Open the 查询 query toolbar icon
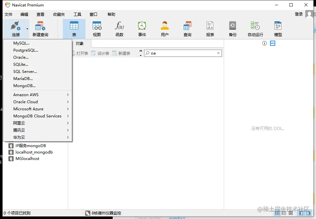316x219 pixels. point(187,26)
